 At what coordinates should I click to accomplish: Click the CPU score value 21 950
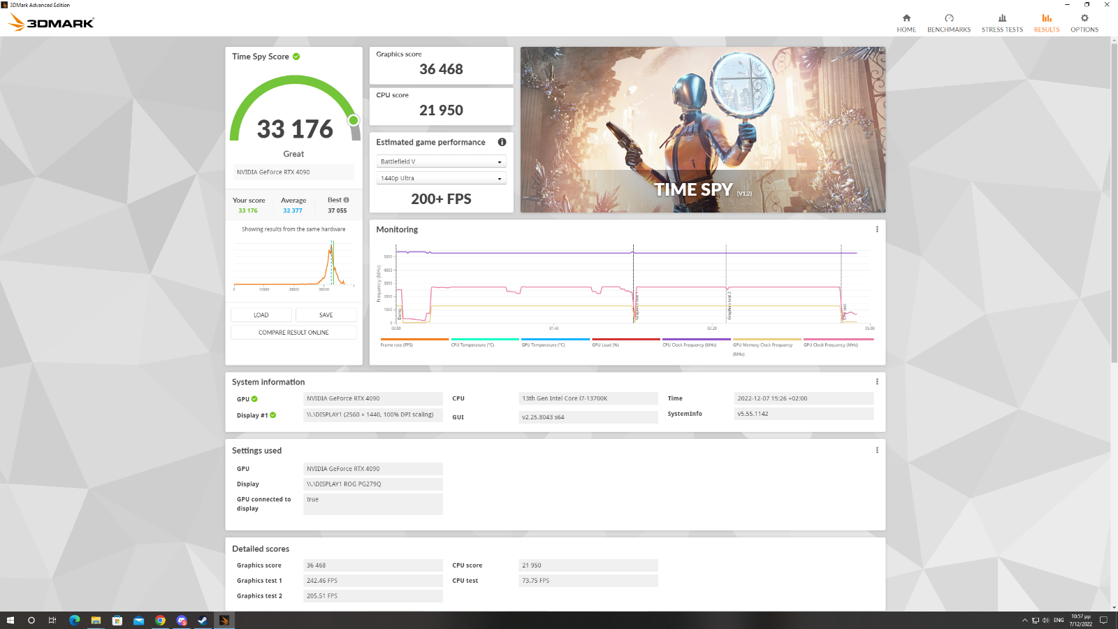[x=441, y=110]
